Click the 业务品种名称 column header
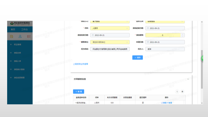Image resolution: width=208 pixels, height=117 pixels. (x=81, y=97)
